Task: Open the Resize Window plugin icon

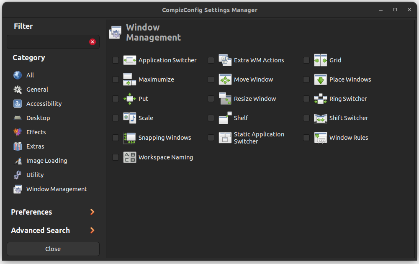Action: pyautogui.click(x=225, y=99)
